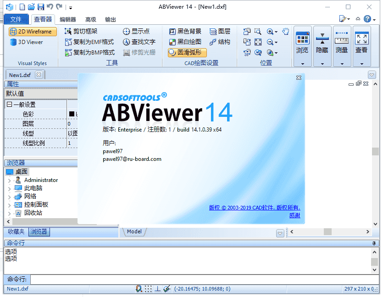The image size is (383, 297).
Task: Enable 黑色背景 black background mode
Action: coord(186,32)
